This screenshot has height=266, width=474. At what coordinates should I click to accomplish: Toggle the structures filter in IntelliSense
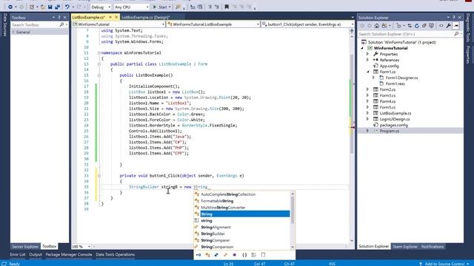pyautogui.click(x=216, y=255)
